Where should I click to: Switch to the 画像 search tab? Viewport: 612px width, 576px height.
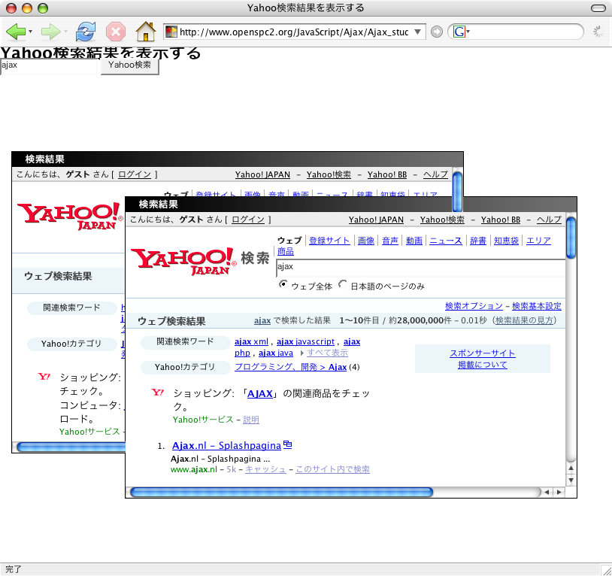click(365, 241)
